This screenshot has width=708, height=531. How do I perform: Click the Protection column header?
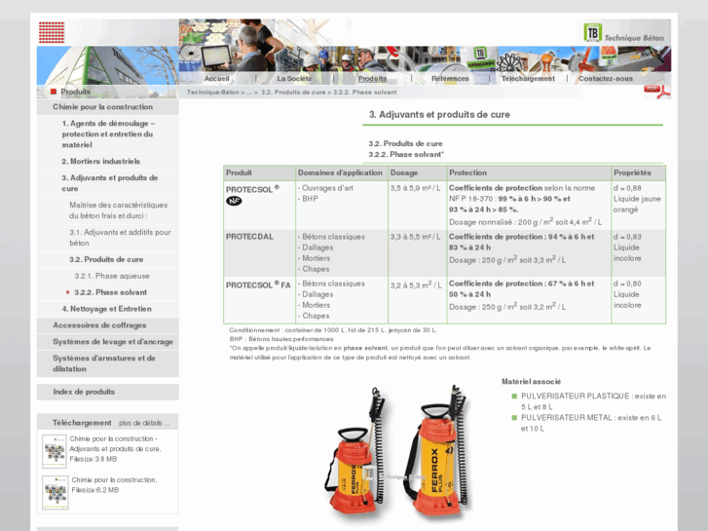(529, 172)
